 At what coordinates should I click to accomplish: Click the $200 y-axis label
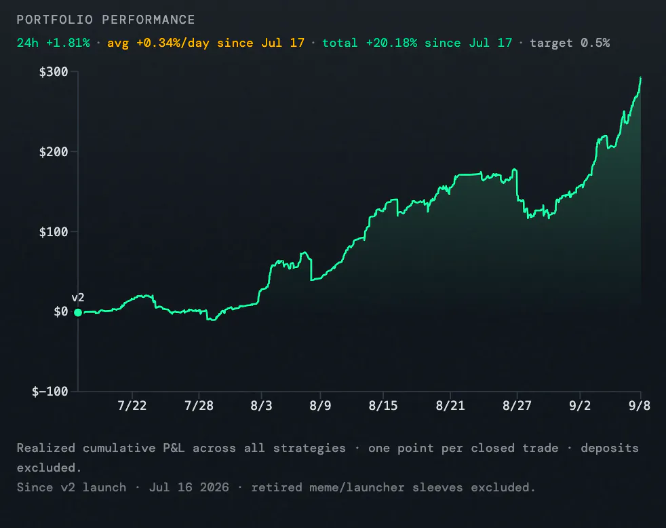[x=54, y=152]
